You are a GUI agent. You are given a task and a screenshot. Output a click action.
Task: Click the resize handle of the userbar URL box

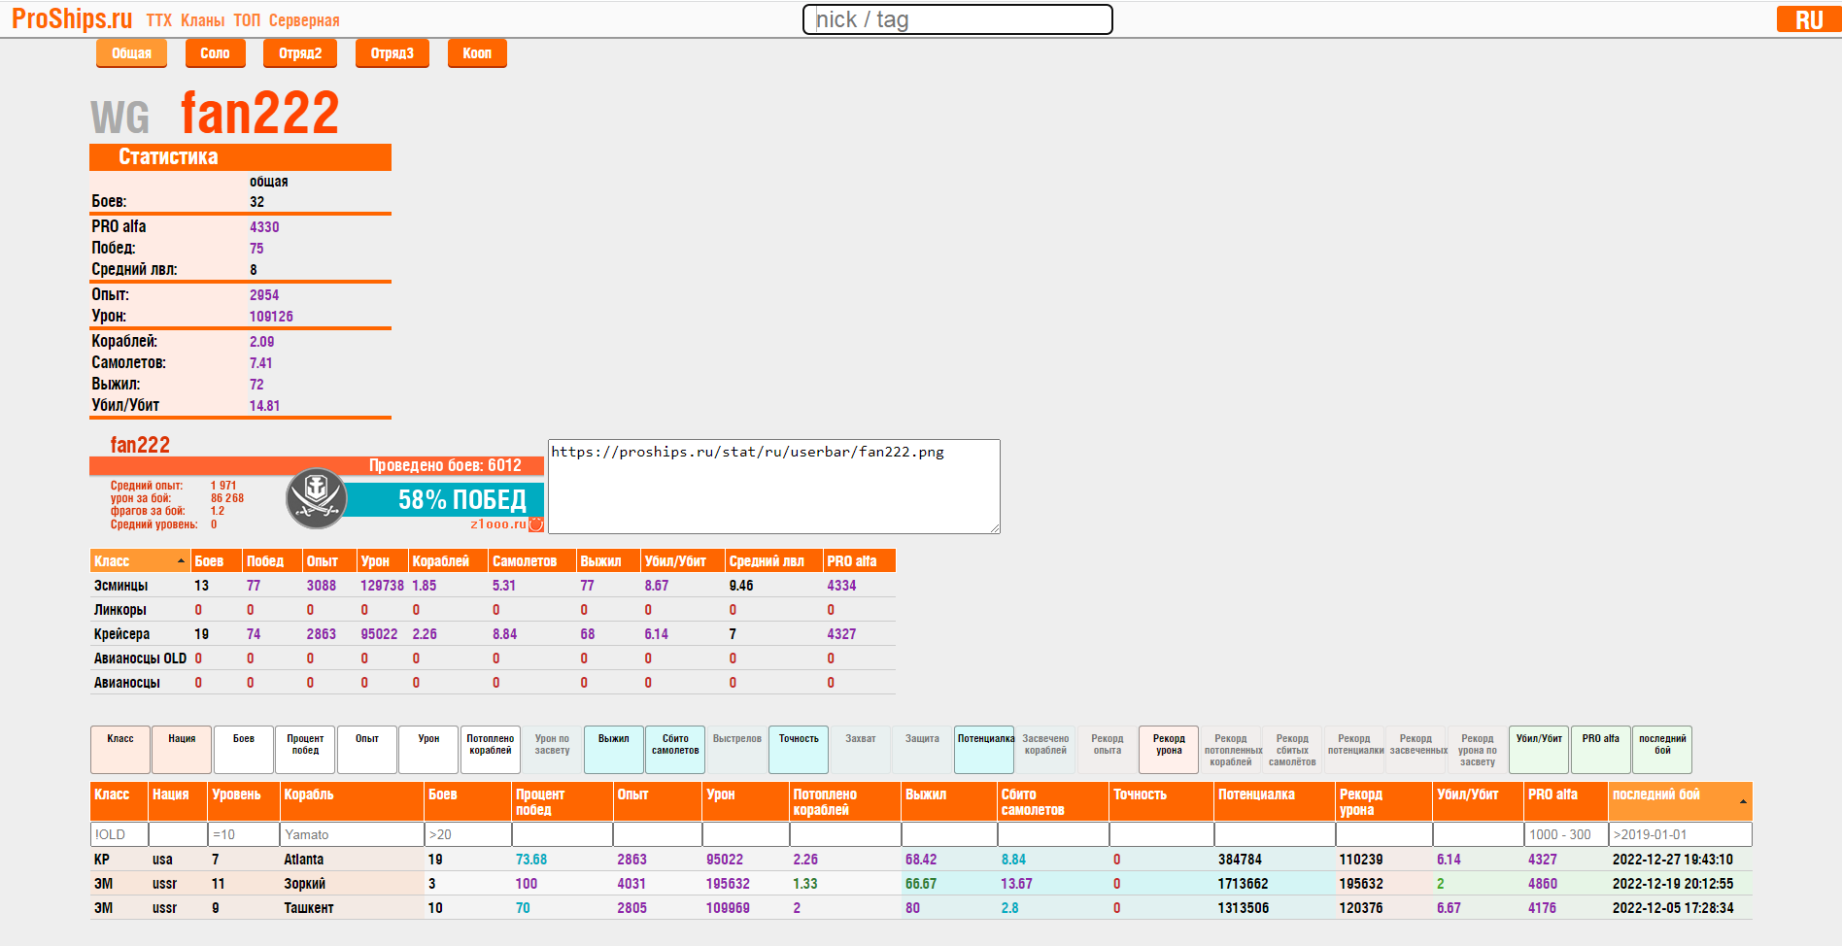(994, 527)
